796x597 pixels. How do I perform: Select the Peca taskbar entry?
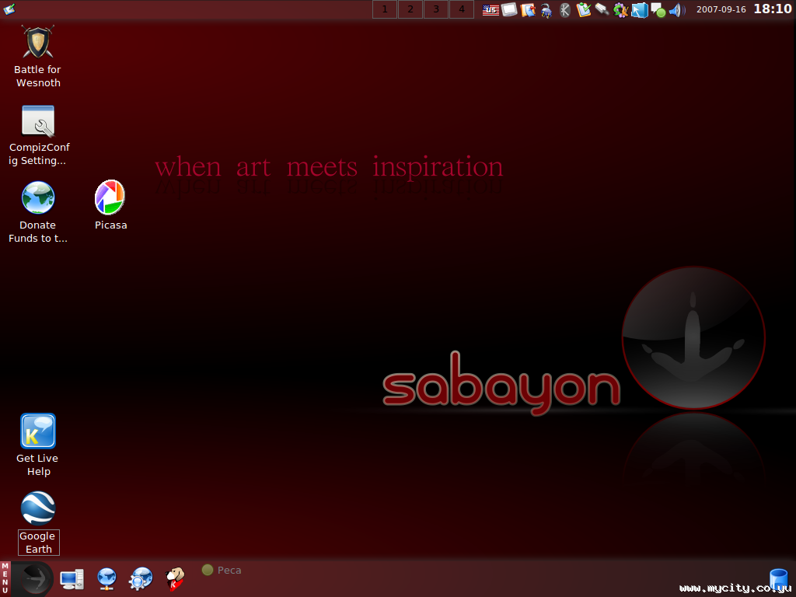pos(222,570)
